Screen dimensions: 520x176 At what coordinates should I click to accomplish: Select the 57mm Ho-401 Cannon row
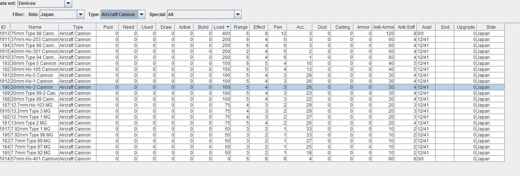tap(252, 159)
